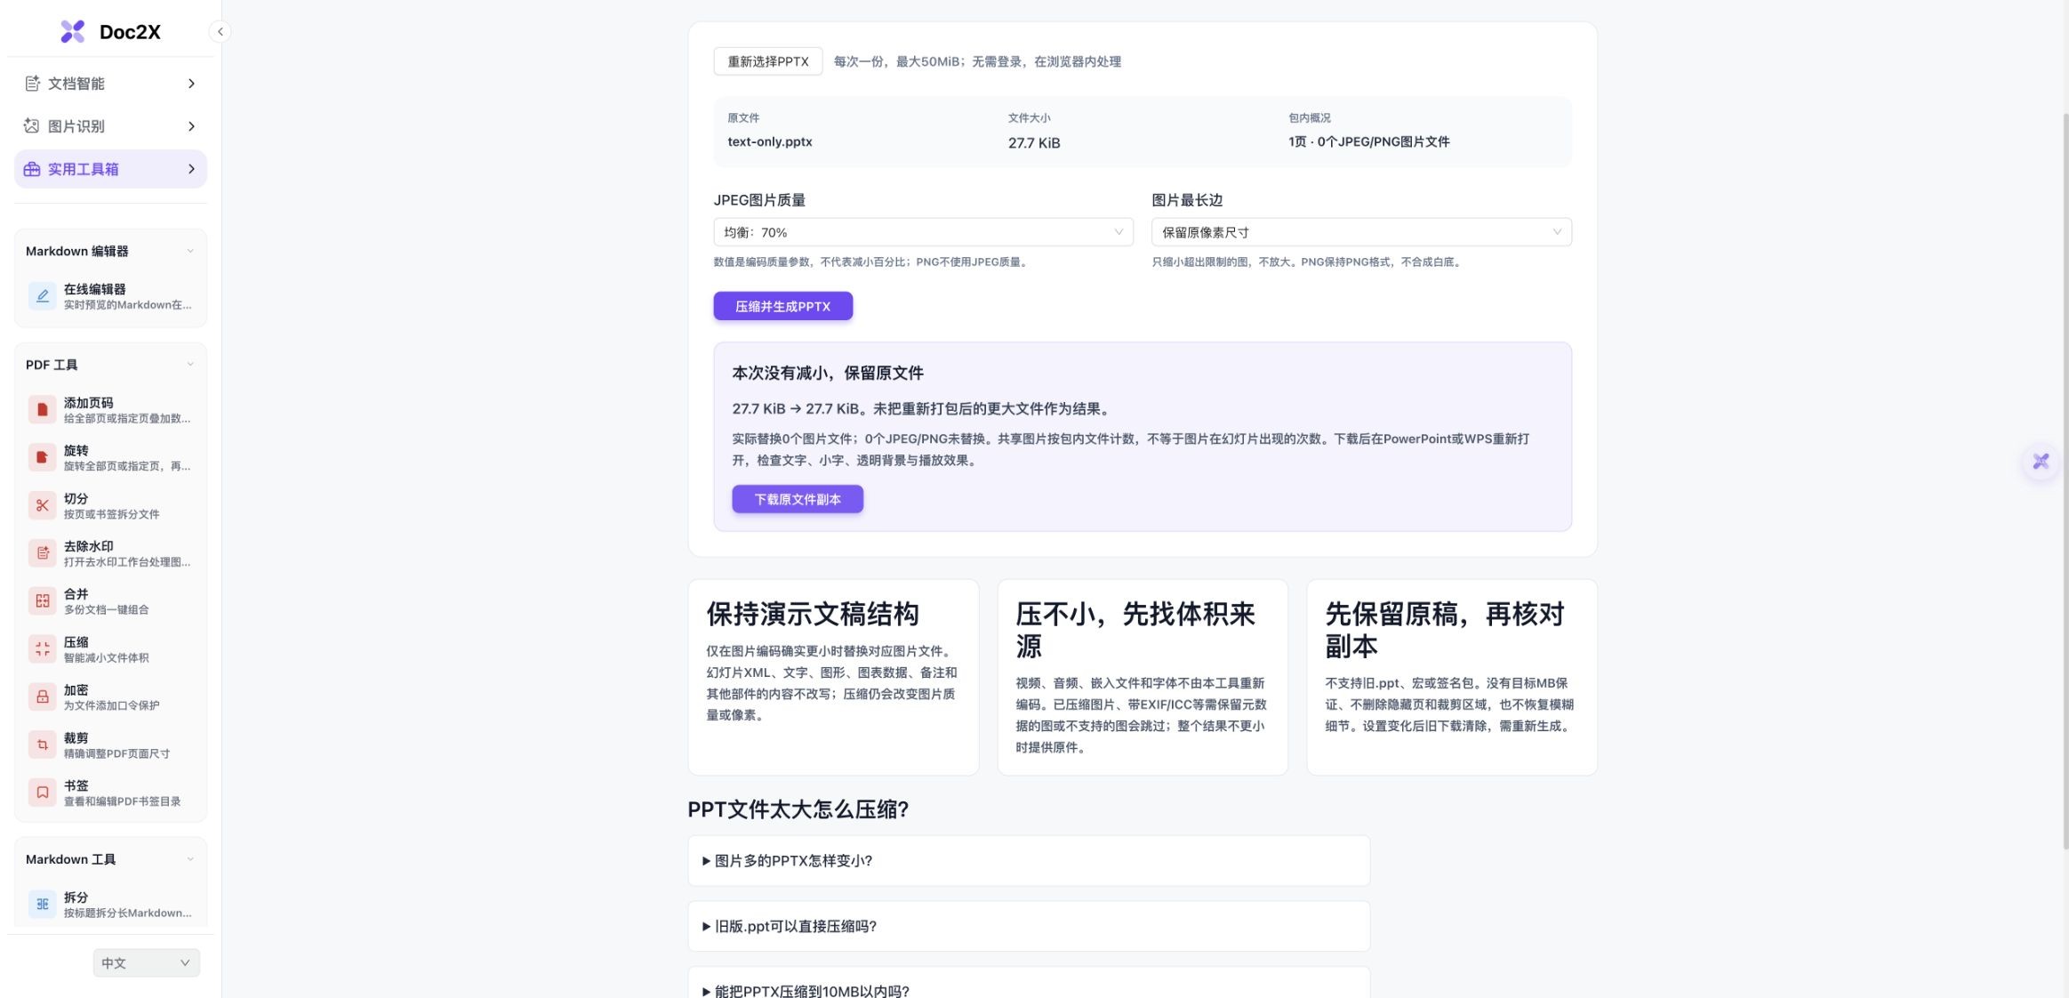Click 下载原文件副本 button

[798, 499]
